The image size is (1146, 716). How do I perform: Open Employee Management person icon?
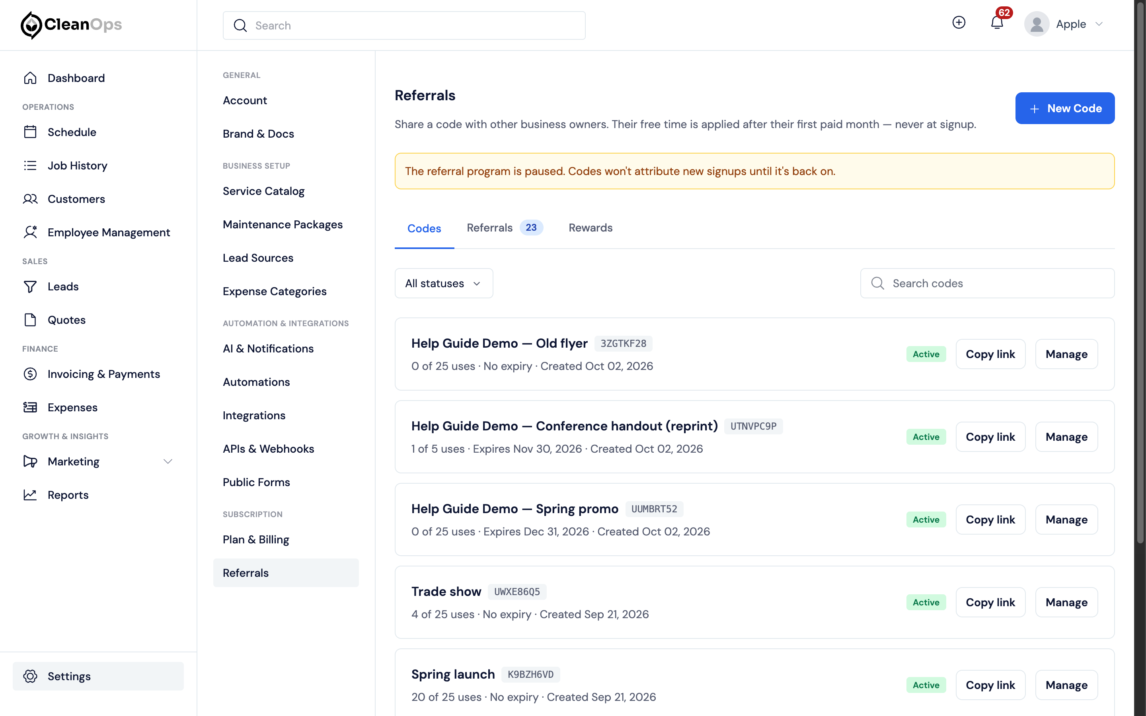pyautogui.click(x=30, y=232)
